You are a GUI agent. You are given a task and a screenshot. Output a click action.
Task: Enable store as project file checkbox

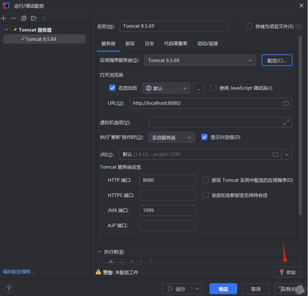(x=249, y=26)
